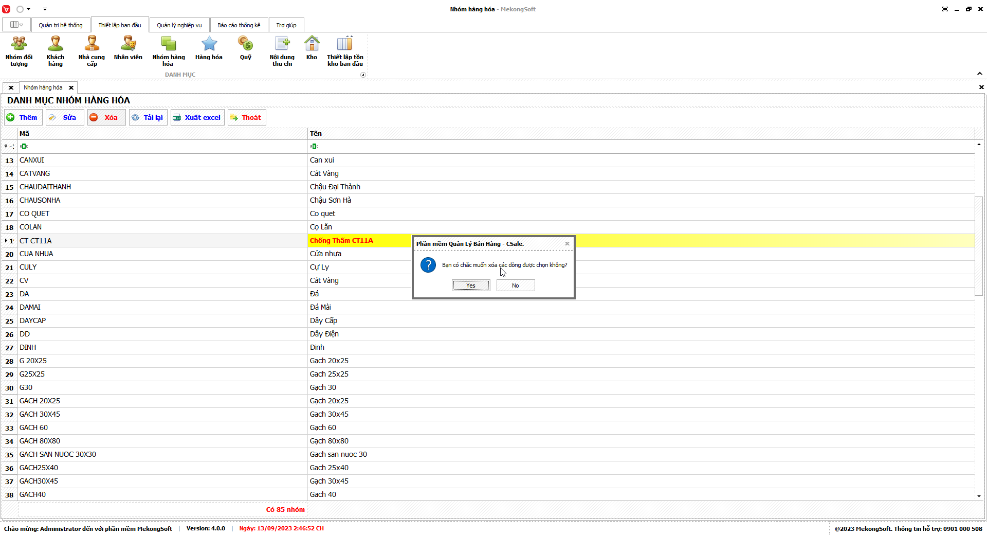Select the CUA NHUA code cell

(162, 254)
